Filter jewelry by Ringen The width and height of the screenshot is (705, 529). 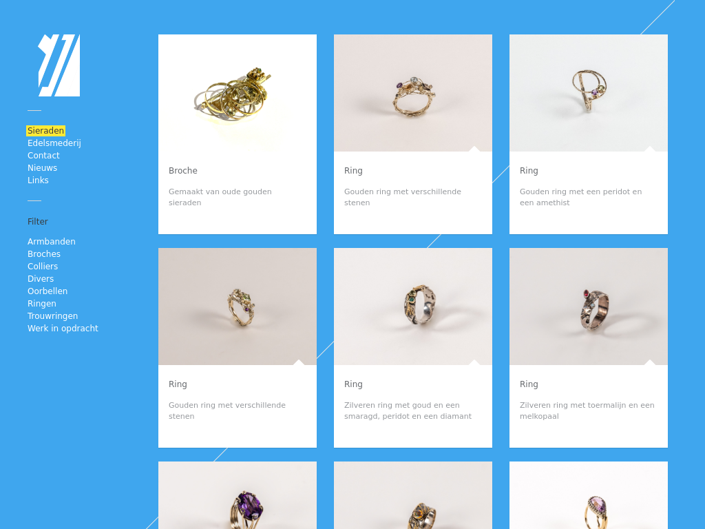pos(42,304)
